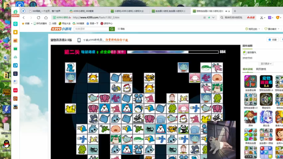Click 增加难度 in the game header
283x159 pixels.
88,52
